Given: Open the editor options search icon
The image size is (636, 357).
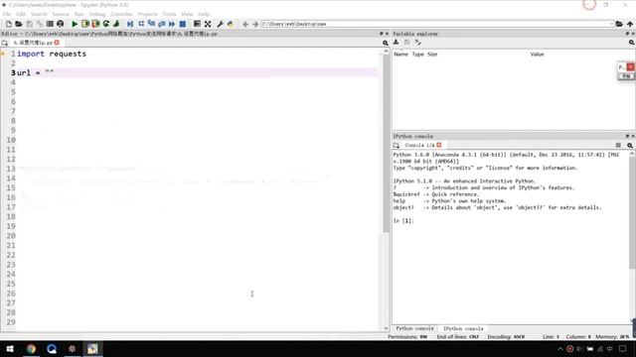Looking at the screenshot, I should 385,43.
